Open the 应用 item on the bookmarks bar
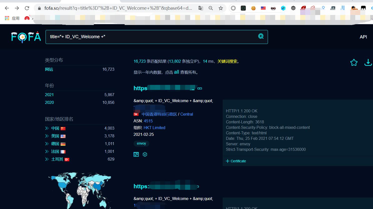This screenshot has width=373, height=209. click(x=15, y=18)
